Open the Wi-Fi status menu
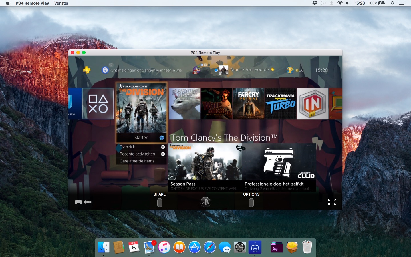The height and width of the screenshot is (257, 411). pyautogui.click(x=340, y=3)
